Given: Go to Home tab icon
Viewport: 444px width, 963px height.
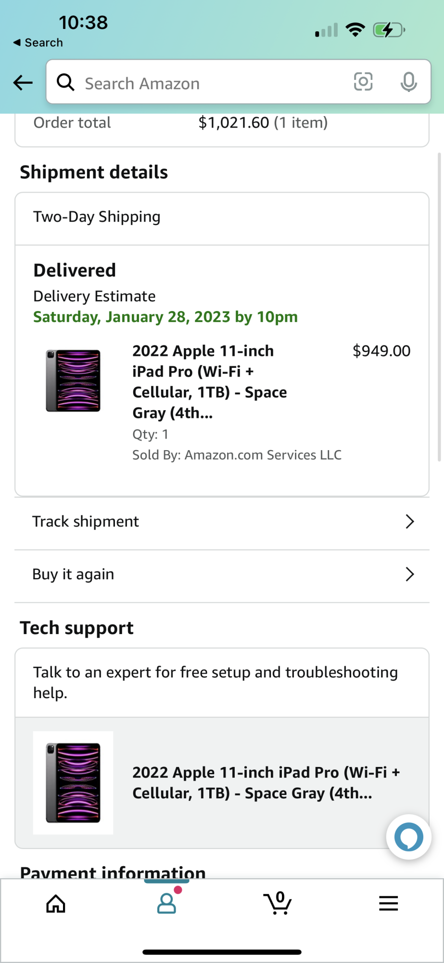Looking at the screenshot, I should pos(56,903).
